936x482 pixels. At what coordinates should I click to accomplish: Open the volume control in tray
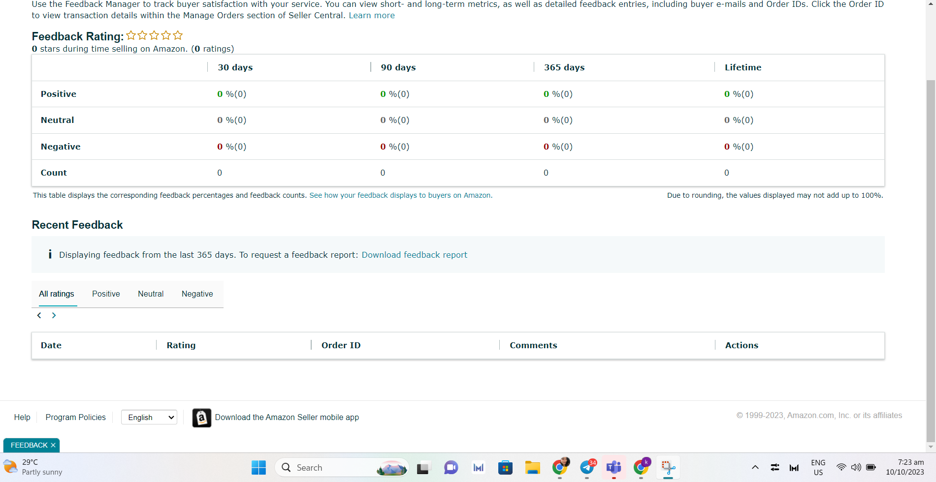tap(856, 467)
